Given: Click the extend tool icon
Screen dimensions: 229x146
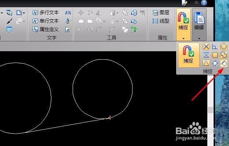Looking at the screenshot, I should click(x=90, y=30).
